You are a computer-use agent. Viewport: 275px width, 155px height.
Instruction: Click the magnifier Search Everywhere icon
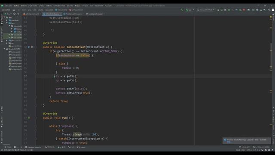click(x=269, y=10)
